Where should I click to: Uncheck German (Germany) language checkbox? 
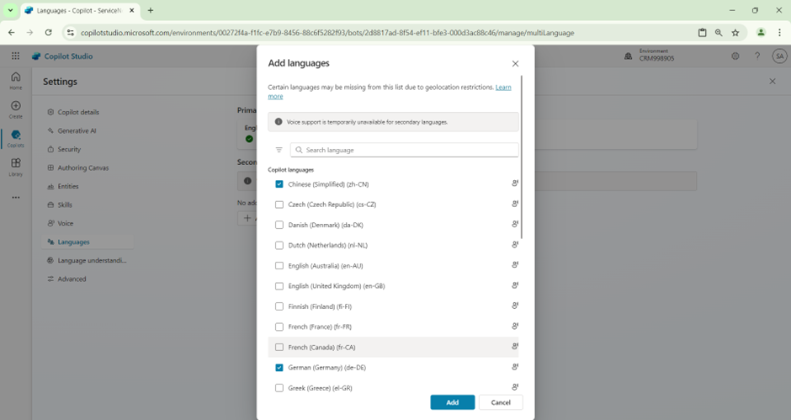[279, 368]
